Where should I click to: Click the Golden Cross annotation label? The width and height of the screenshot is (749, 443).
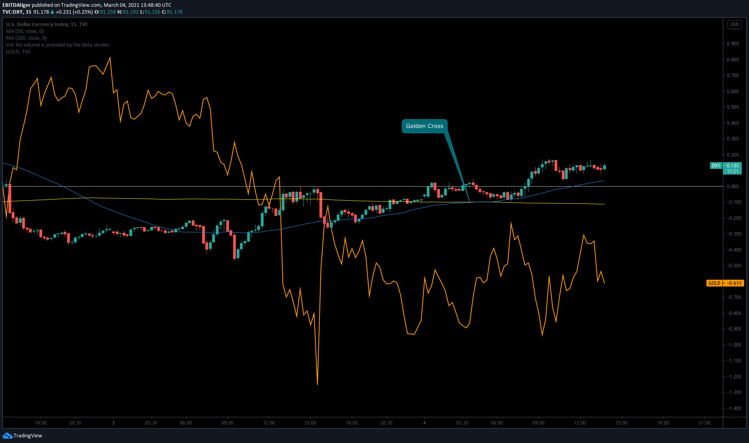[424, 126]
